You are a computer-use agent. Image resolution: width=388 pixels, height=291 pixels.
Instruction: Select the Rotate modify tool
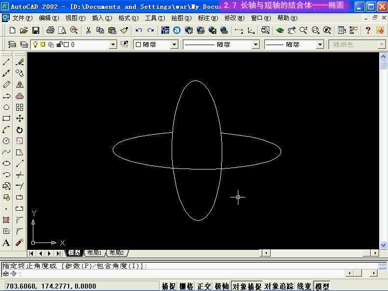(x=20, y=130)
